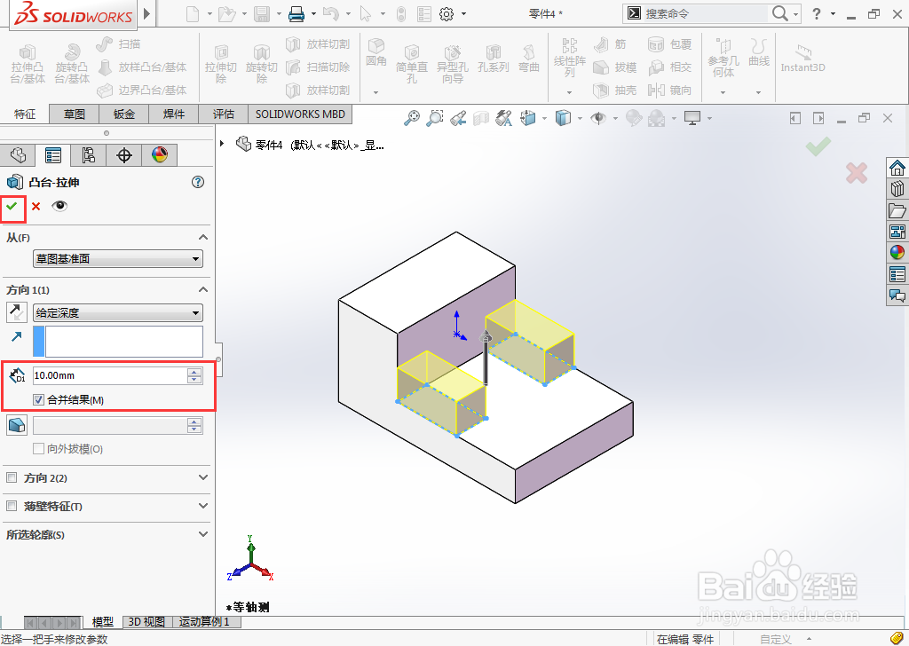Expand the 所选轮廓 section chevron
909x646 pixels.
pyautogui.click(x=203, y=534)
